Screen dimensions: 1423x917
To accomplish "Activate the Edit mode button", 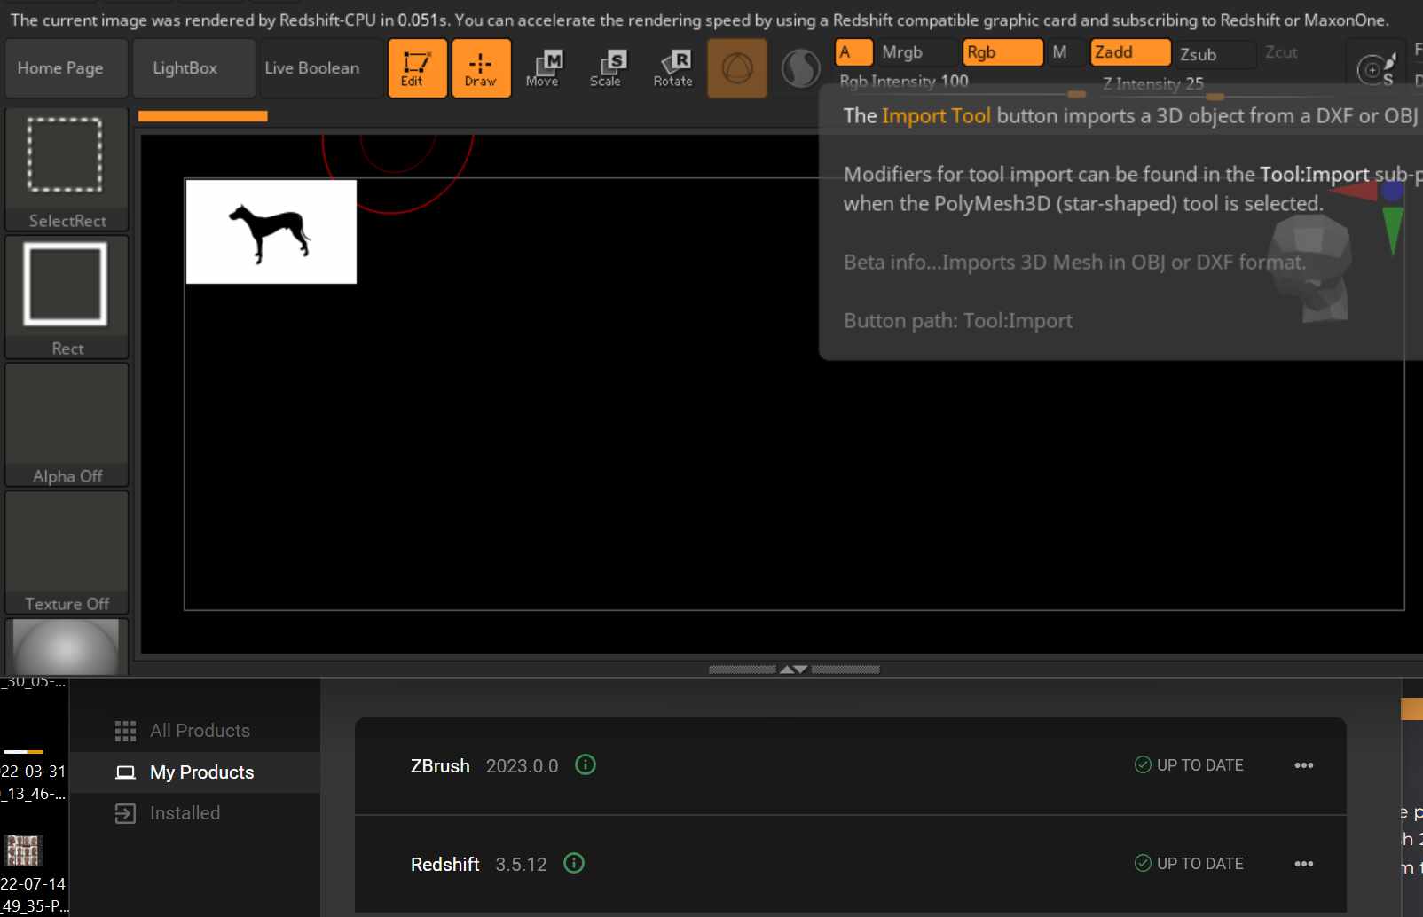I will (x=417, y=68).
